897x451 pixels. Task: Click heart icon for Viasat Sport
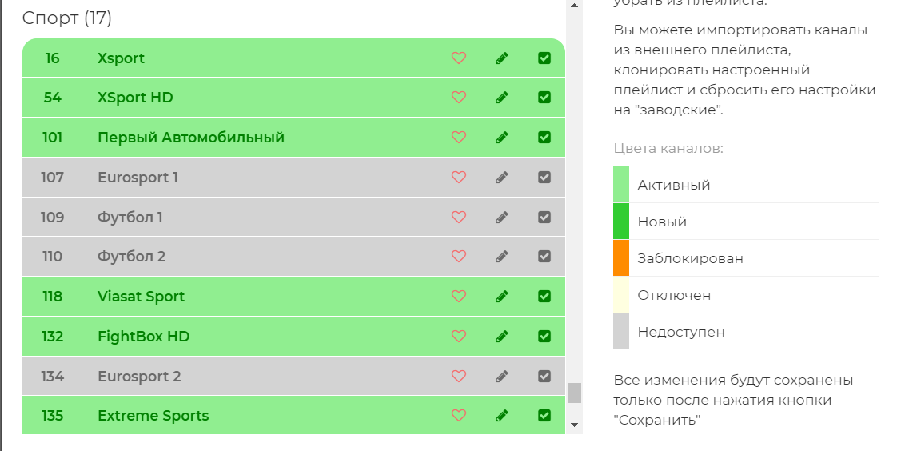pyautogui.click(x=459, y=297)
